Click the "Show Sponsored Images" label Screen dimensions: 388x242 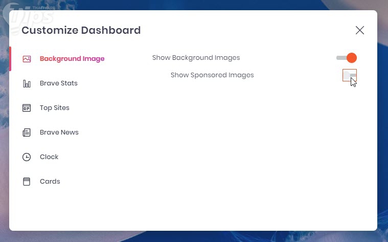click(212, 75)
